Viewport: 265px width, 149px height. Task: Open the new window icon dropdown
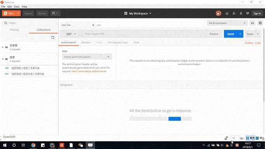[55, 13]
